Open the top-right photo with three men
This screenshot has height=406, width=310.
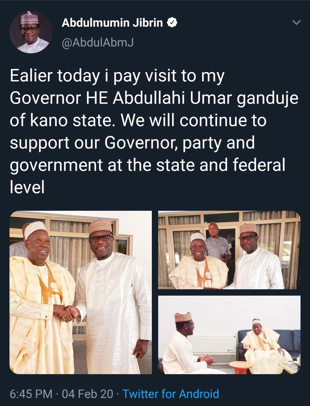pyautogui.click(x=229, y=250)
